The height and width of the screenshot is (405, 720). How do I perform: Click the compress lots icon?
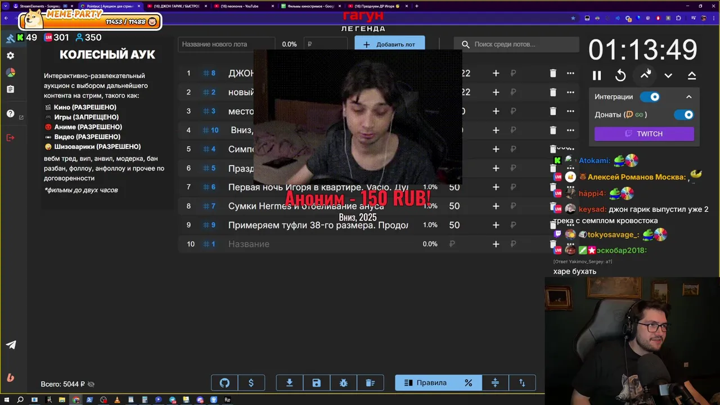(x=495, y=383)
